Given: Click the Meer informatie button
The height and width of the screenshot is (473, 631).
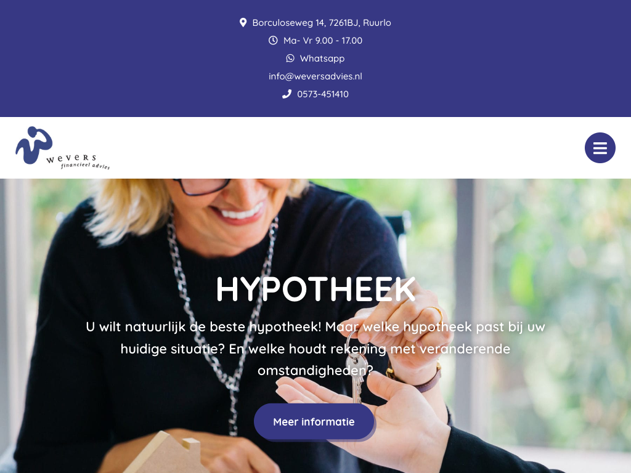Looking at the screenshot, I should pyautogui.click(x=314, y=421).
